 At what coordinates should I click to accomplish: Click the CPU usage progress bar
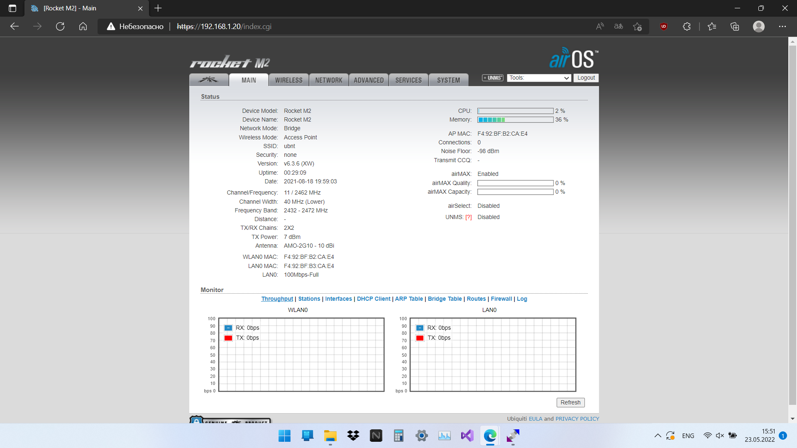point(515,111)
